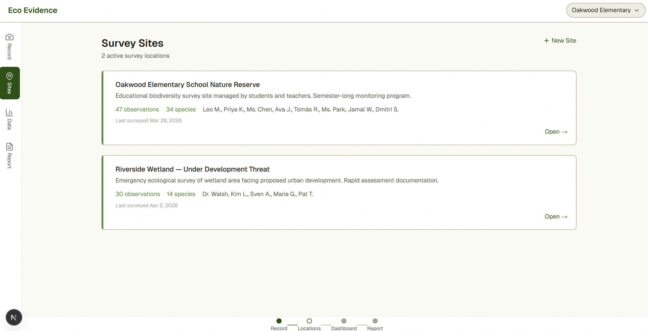Jump to the Report step dot
Viewport: 648px width, 331px height.
[375, 321]
